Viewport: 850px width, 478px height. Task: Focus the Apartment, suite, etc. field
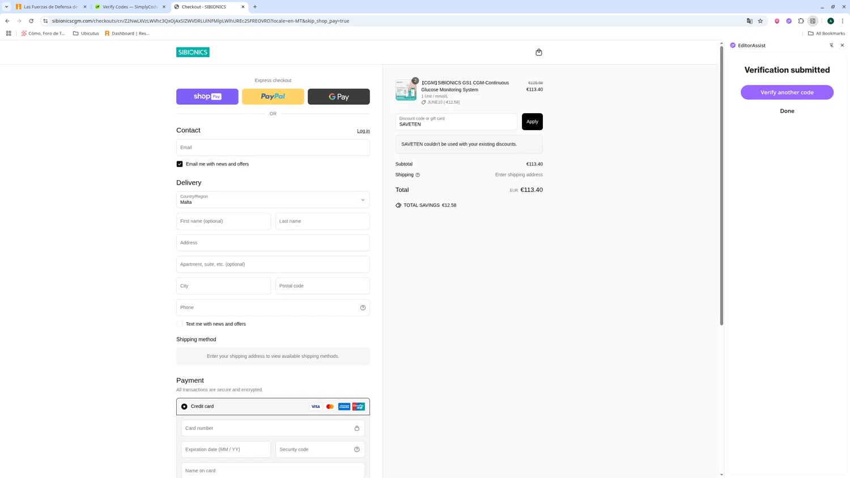click(x=273, y=264)
